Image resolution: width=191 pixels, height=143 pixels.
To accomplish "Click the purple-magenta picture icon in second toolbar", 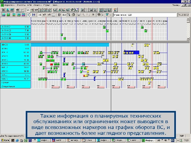I will [x=23, y=15].
